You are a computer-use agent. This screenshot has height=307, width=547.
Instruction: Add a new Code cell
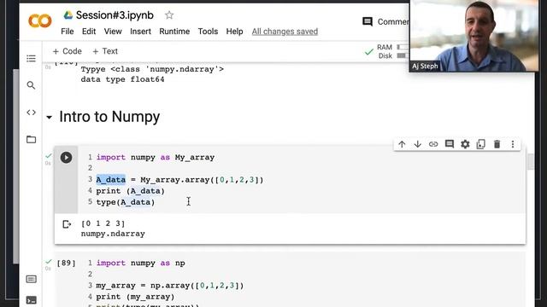click(x=67, y=51)
